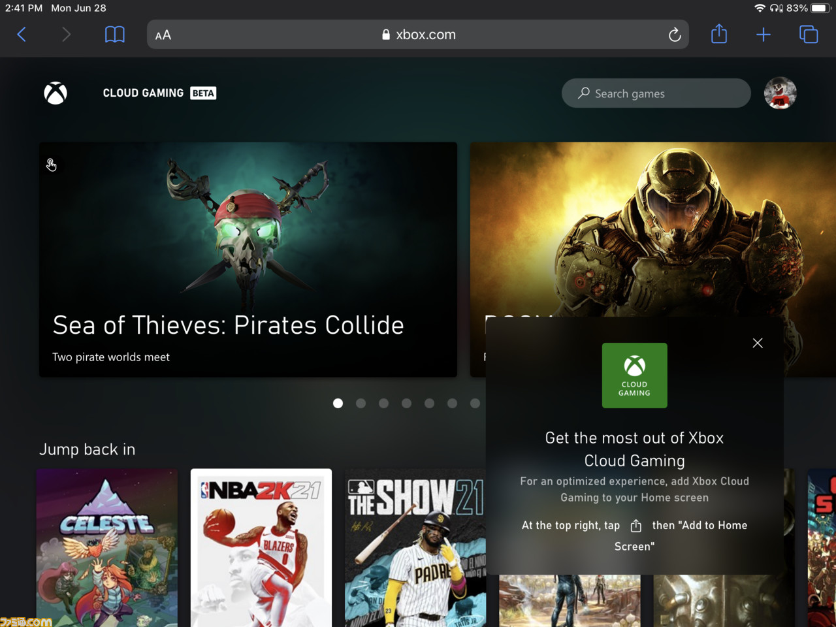Tap the share glyph in popup instructions
Screen dimensions: 836x627
coord(636,525)
